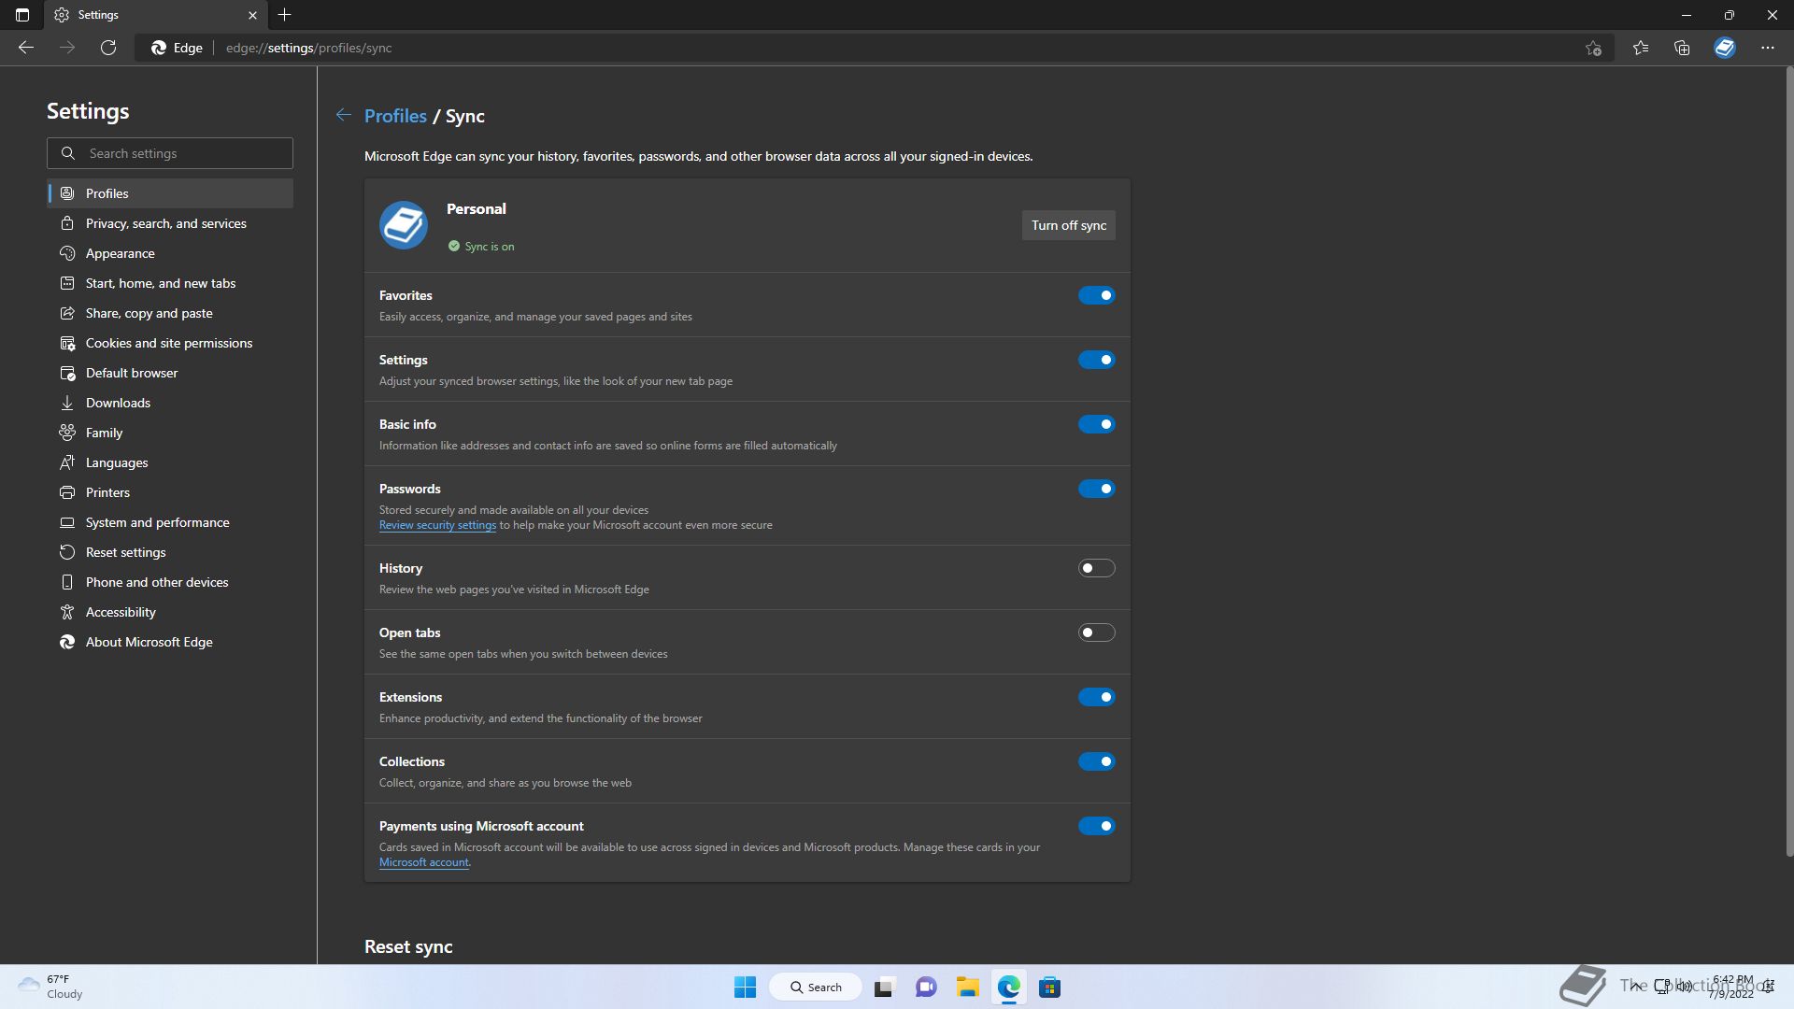Open Default browser settings
1794x1009 pixels.
tap(170, 373)
